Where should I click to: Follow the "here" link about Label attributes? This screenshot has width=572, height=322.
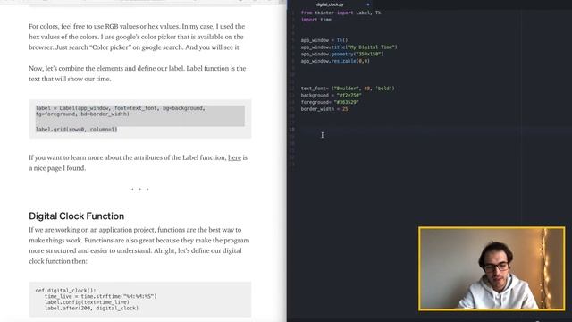click(234, 157)
